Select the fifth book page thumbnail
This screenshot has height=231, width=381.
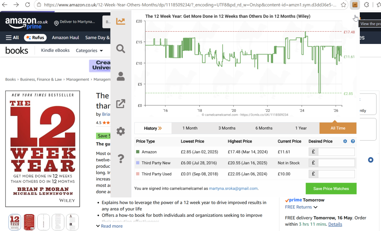click(73, 222)
